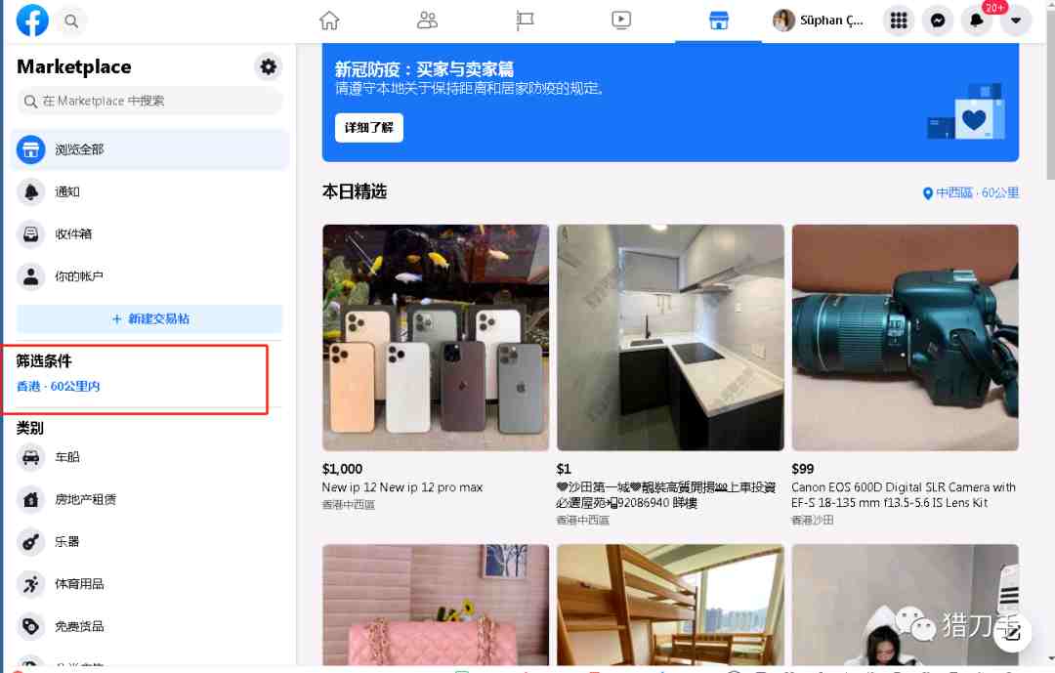Select the 乐器 category
Viewport: 1055px width, 673px height.
pos(149,541)
